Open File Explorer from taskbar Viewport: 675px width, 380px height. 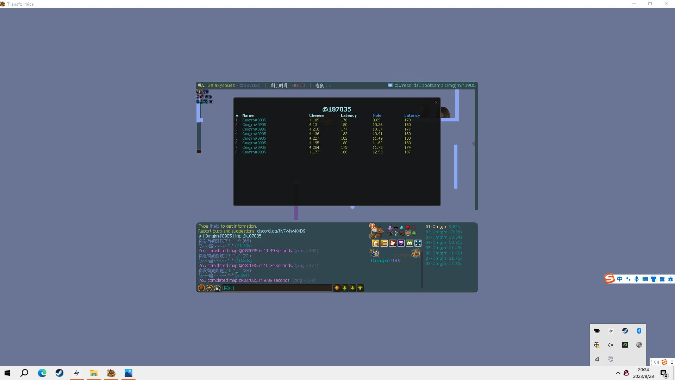(94, 373)
